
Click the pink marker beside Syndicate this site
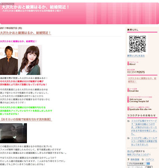128,108
